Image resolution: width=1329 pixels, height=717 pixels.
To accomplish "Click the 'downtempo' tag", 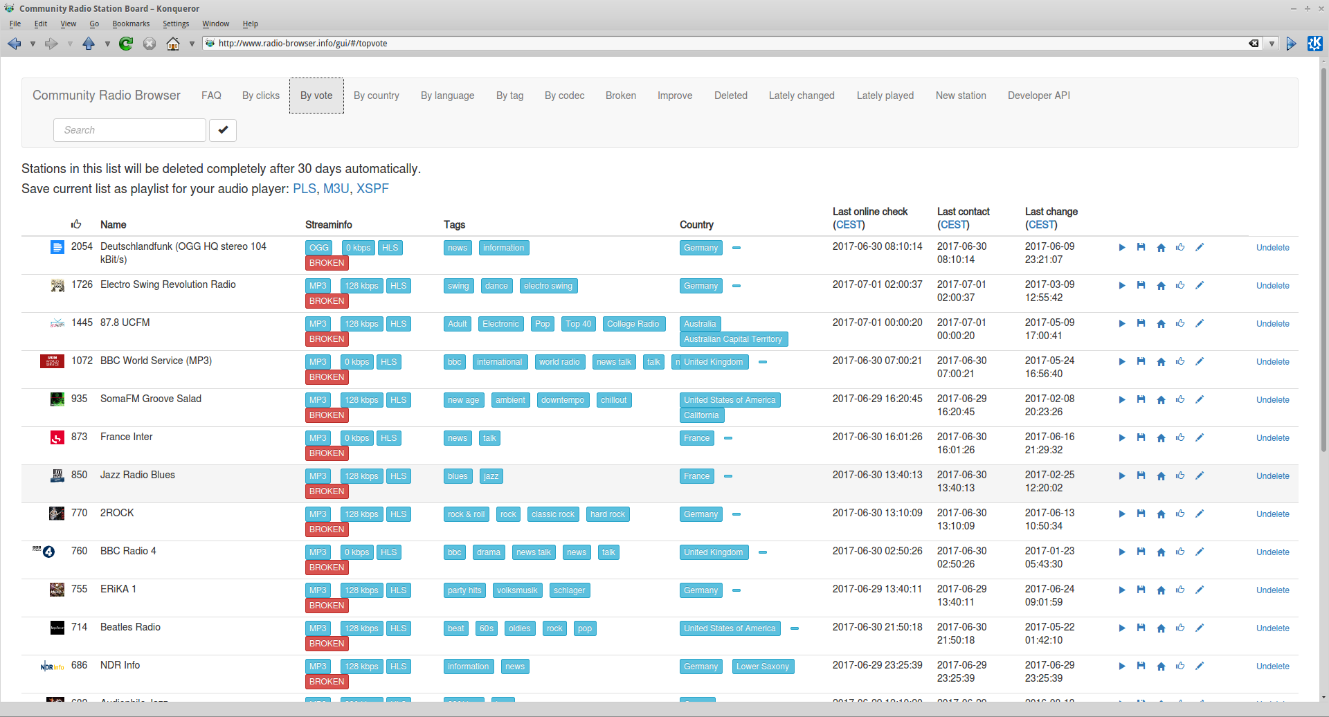I will (563, 400).
